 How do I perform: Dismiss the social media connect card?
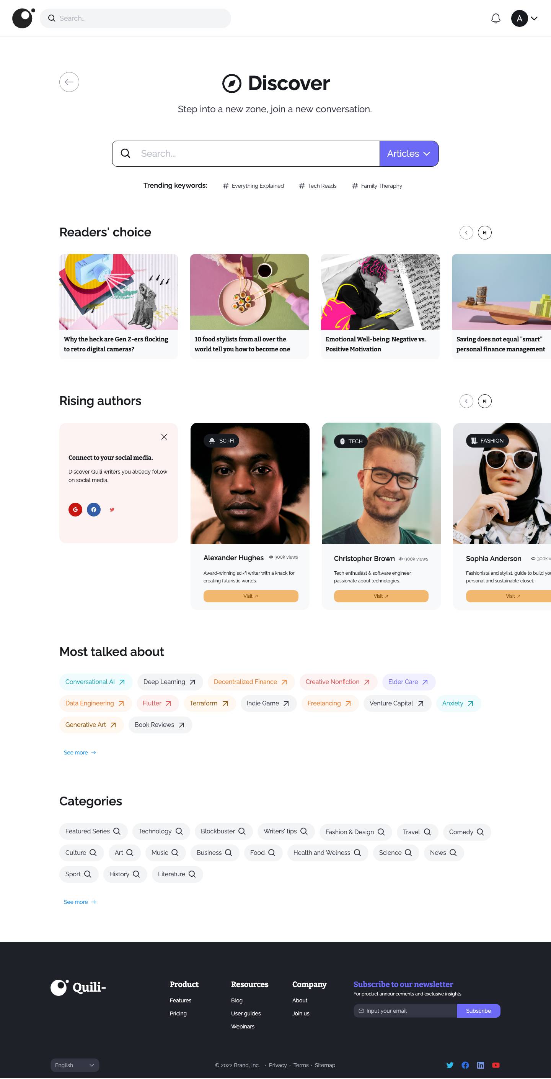click(x=164, y=437)
